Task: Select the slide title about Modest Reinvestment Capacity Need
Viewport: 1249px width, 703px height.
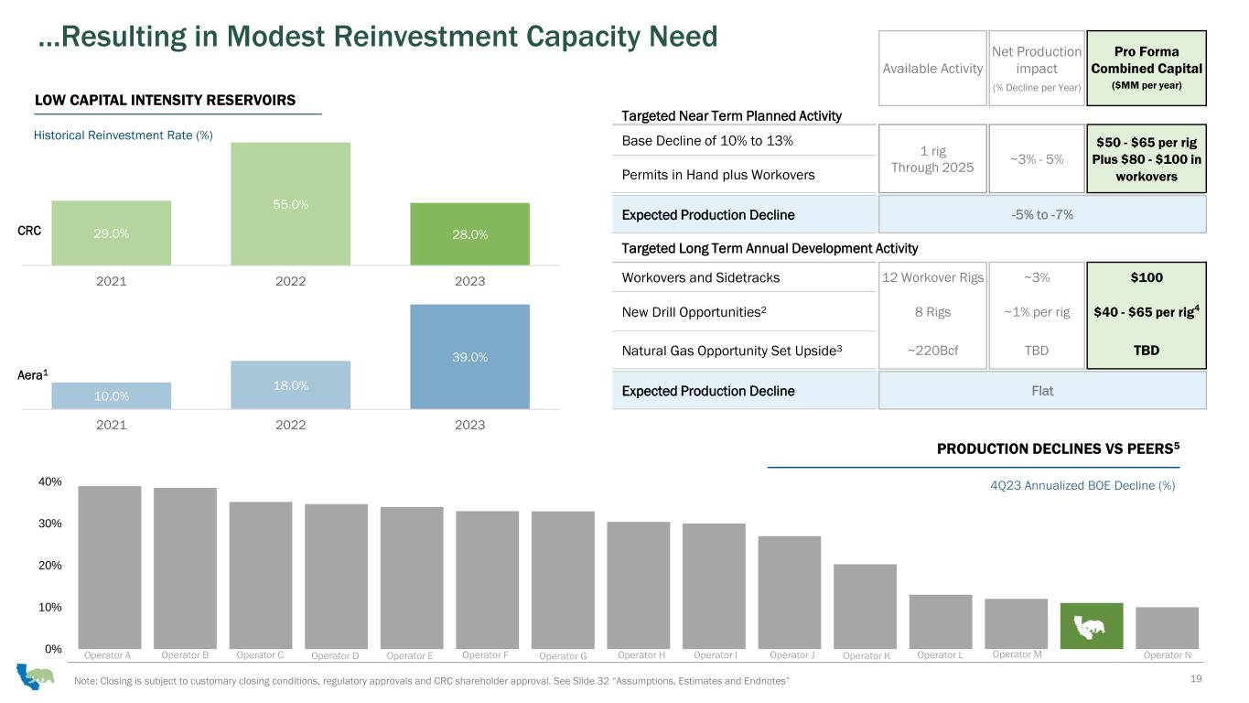Action: click(377, 37)
